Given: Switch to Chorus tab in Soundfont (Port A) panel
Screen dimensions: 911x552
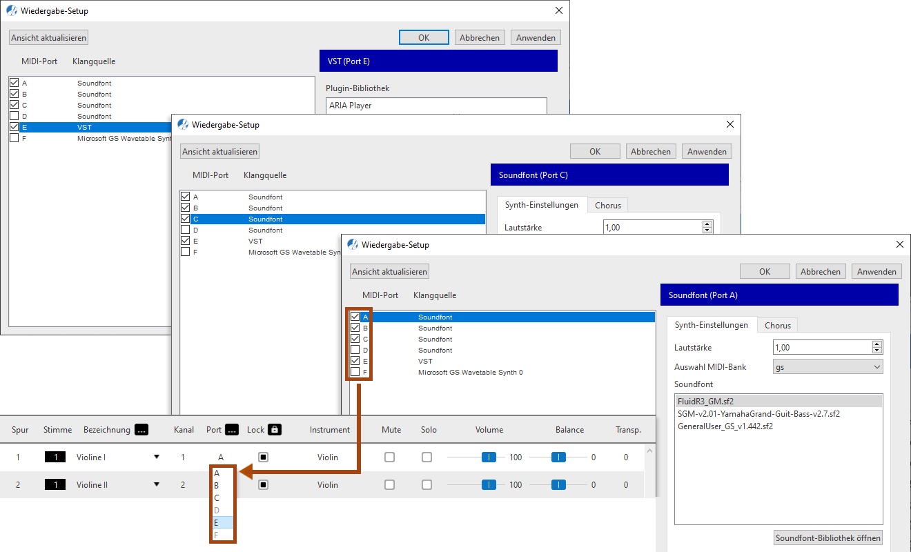Looking at the screenshot, I should tap(778, 325).
